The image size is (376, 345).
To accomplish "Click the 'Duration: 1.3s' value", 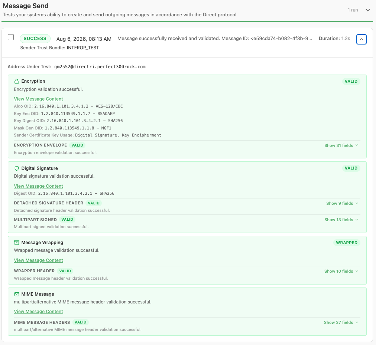I will coord(334,39).
